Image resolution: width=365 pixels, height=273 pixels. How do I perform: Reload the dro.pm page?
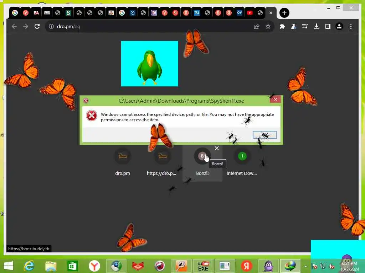pos(37,26)
